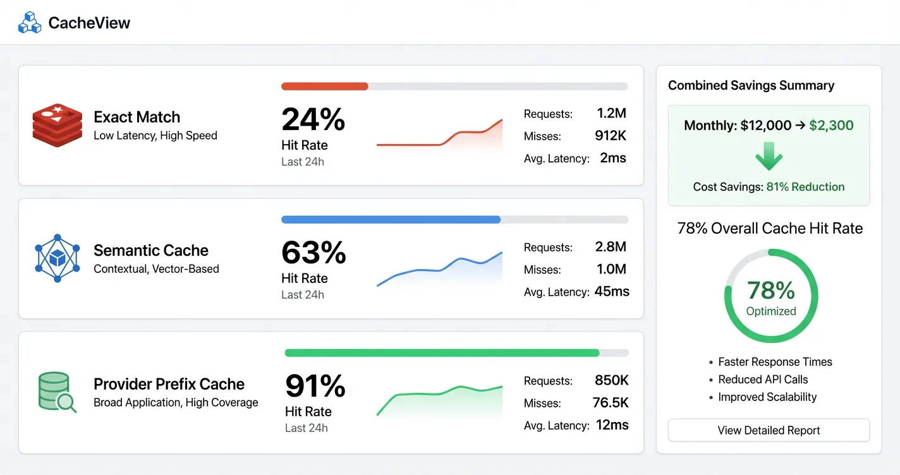Image resolution: width=900 pixels, height=475 pixels.
Task: Open the View Detailed Report button
Action: [769, 430]
